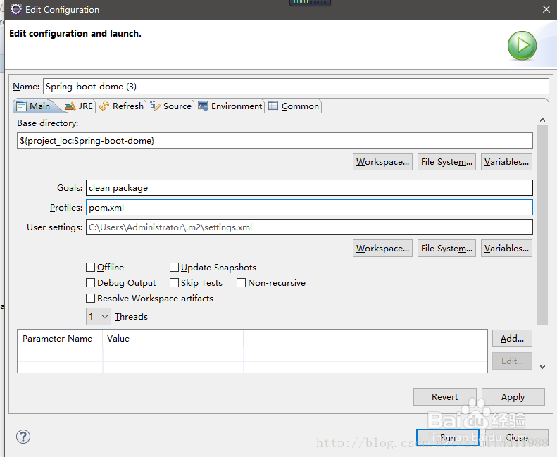Switch to the JRE tab

click(79, 106)
